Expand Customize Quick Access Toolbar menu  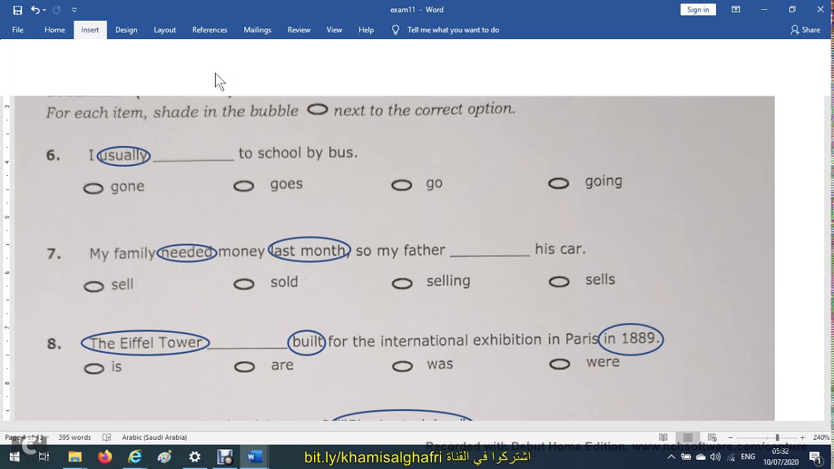pos(74,10)
